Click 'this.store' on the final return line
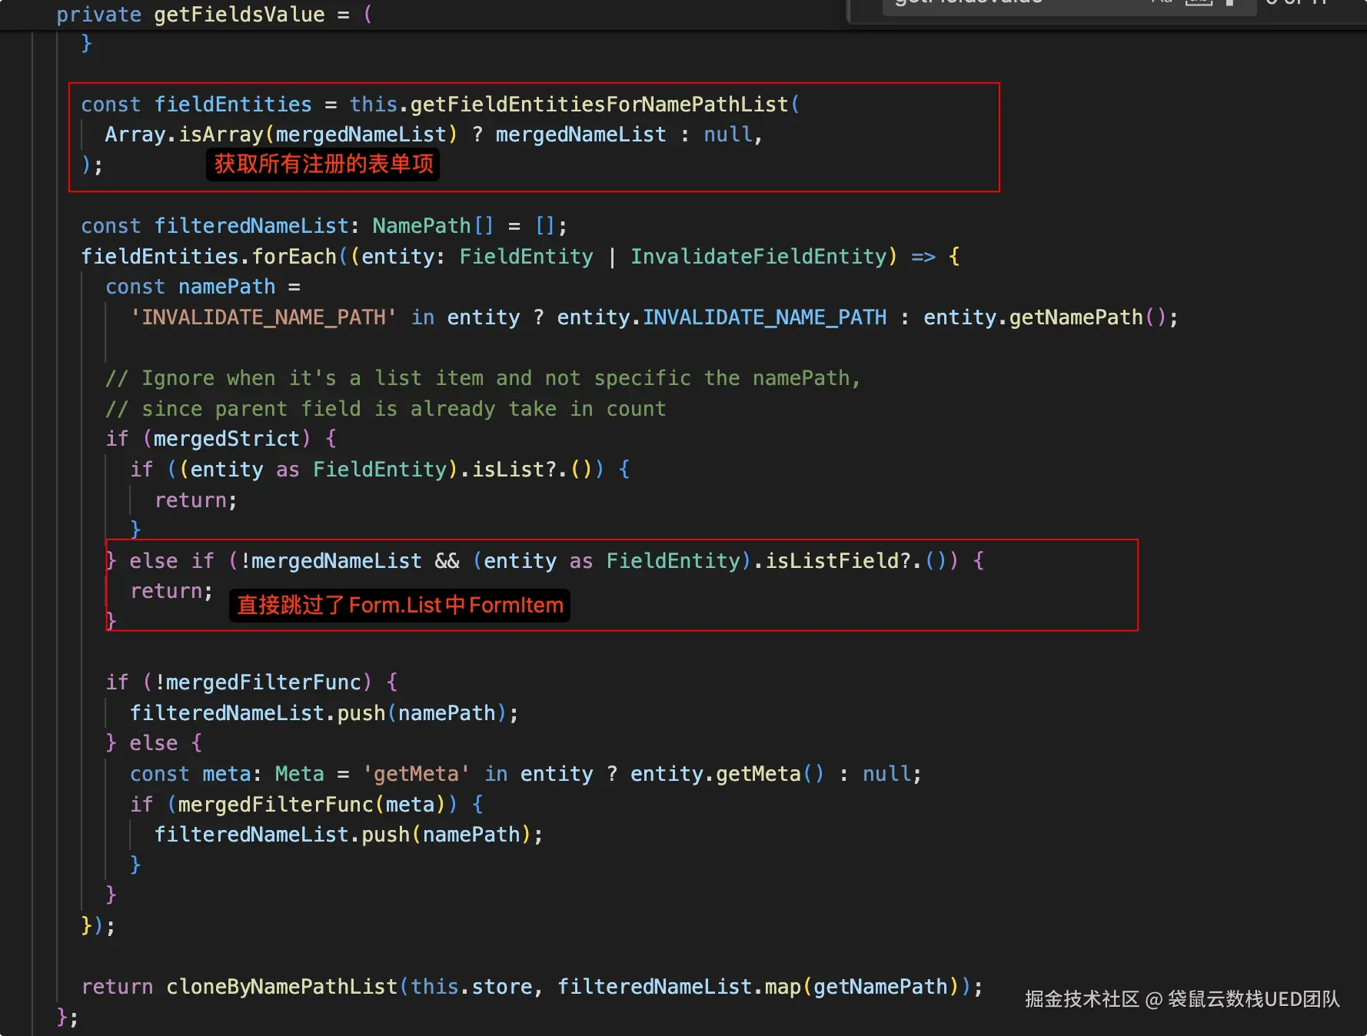This screenshot has width=1367, height=1036. point(471,987)
